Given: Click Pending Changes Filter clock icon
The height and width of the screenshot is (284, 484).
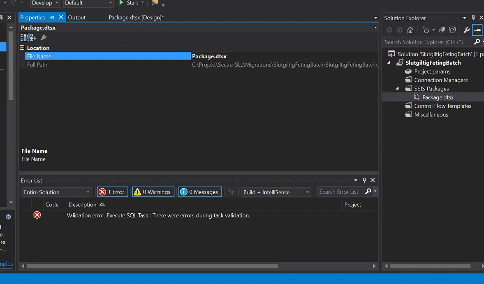Looking at the screenshot, I should [426, 30].
